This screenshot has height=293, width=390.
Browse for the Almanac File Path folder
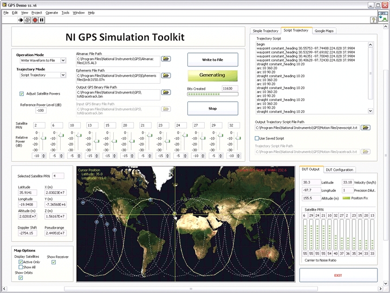click(x=165, y=58)
